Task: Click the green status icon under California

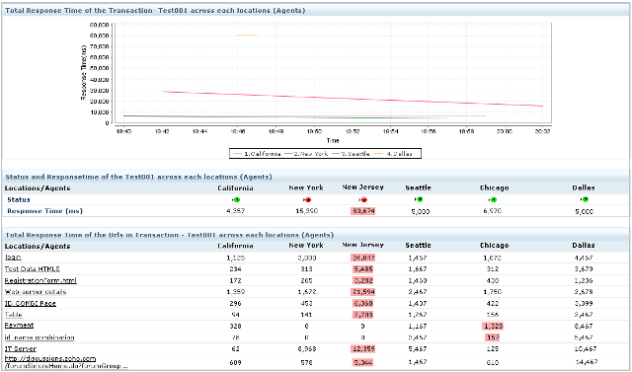Action: tap(237, 199)
